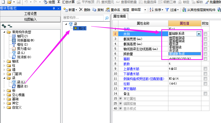Image resolution: width=221 pixels, height=123 pixels.
Task: Click the New file icon
Action: click(x=3, y=2)
